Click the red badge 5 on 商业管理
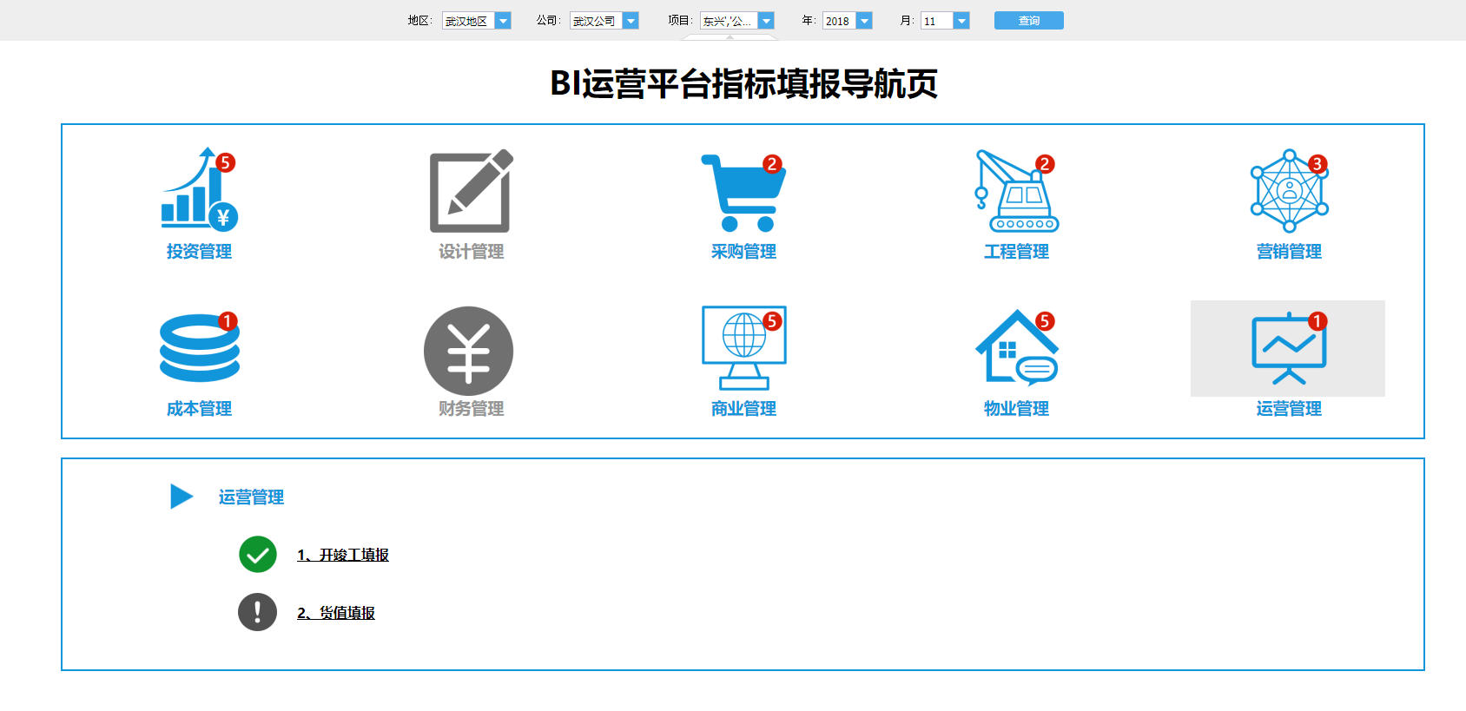The image size is (1466, 711). coord(771,321)
